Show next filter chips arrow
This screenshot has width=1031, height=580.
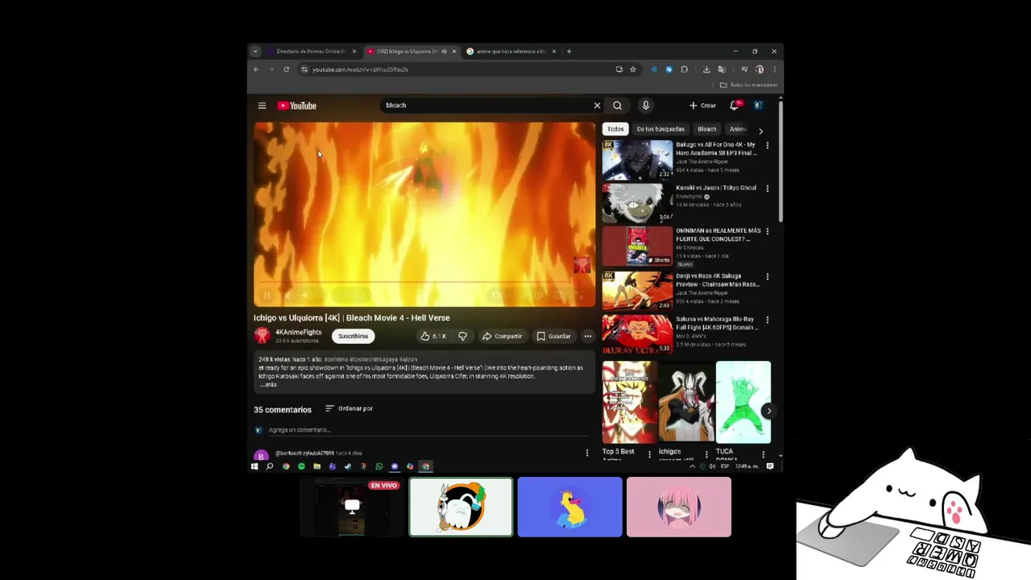[x=760, y=130]
